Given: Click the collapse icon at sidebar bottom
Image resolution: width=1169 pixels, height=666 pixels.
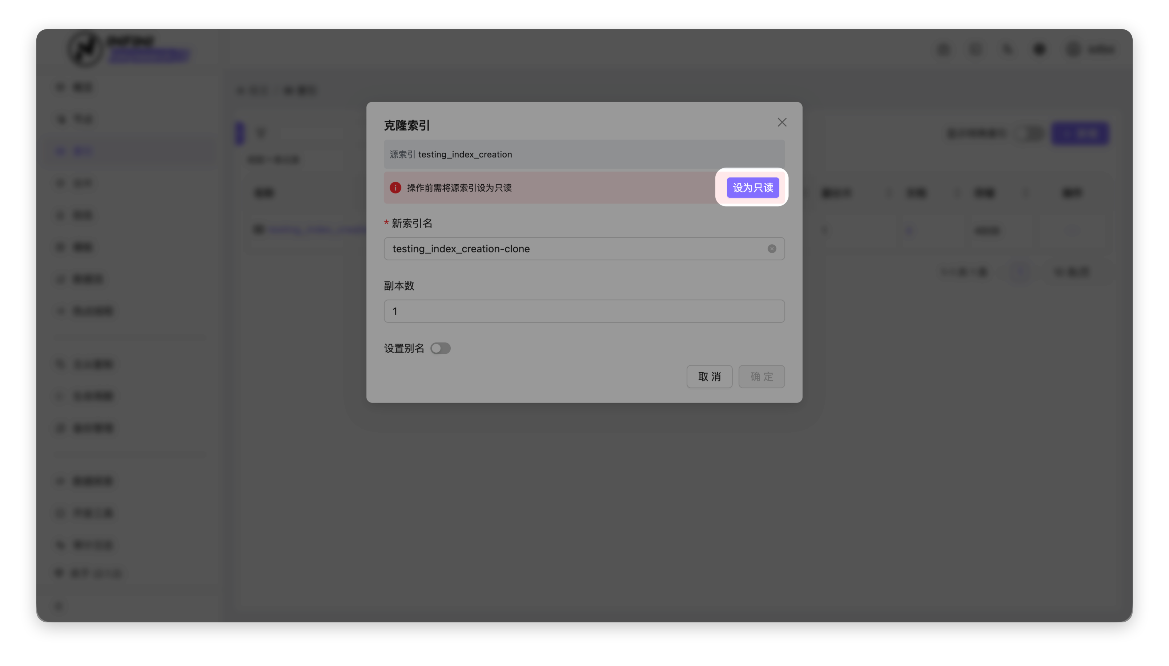Looking at the screenshot, I should click(58, 606).
